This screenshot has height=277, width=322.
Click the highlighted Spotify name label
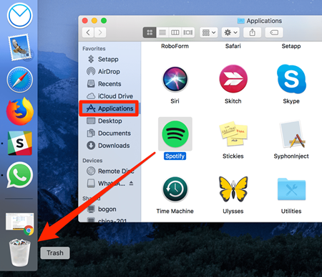175,156
